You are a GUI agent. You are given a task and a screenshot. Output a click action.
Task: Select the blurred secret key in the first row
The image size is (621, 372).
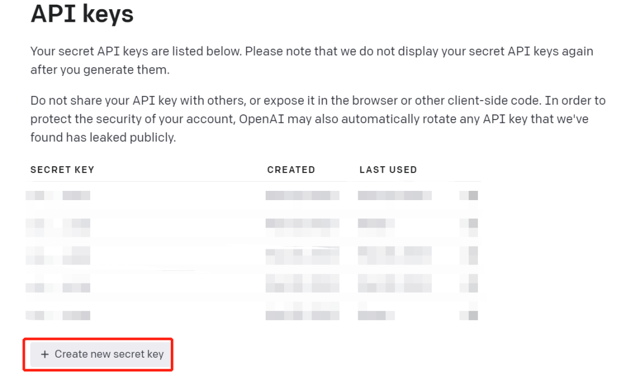point(58,195)
